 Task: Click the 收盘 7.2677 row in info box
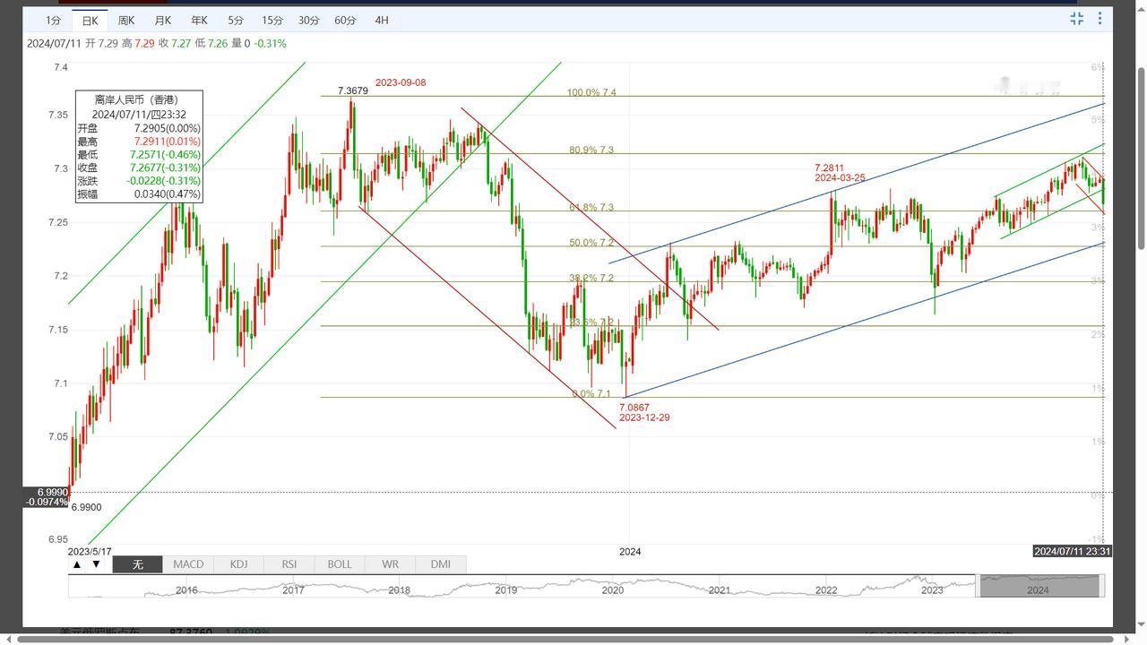(x=139, y=168)
